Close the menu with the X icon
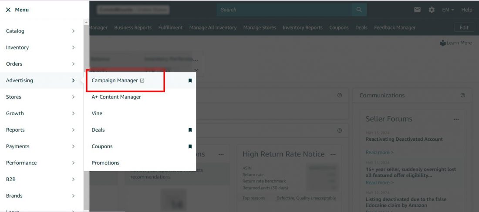The width and height of the screenshot is (479, 212). [x=8, y=10]
